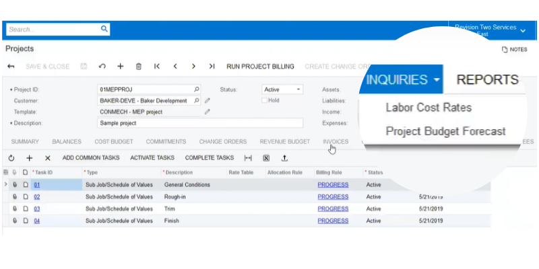Image resolution: width=539 pixels, height=269 pixels.
Task: Click the save disk icon
Action: pyautogui.click(x=84, y=67)
